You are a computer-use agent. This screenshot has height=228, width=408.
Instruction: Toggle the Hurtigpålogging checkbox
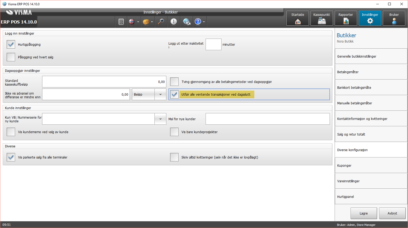tap(11, 44)
